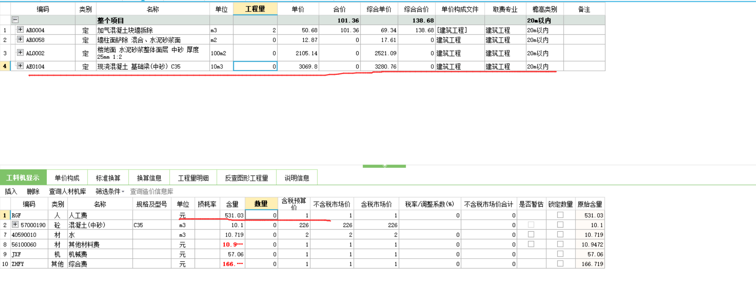Viewport: 756px width, 302px height.
Task: Click the 含量 value 10.719 for 水
Action: point(232,234)
